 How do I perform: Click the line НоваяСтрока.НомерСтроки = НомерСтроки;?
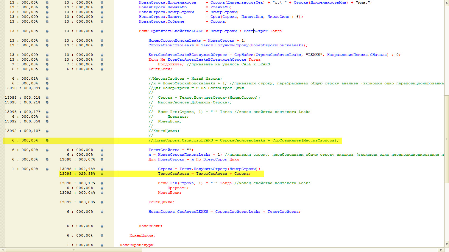[189, 12]
